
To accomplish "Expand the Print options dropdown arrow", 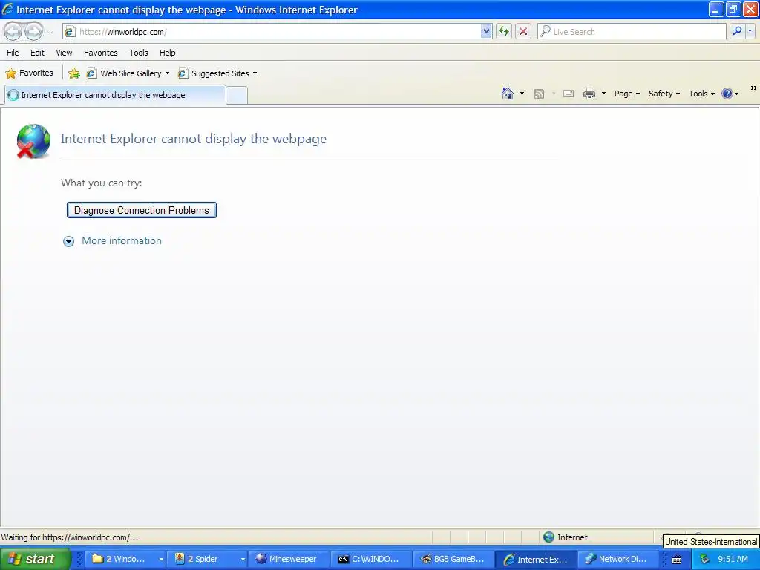I will [603, 94].
